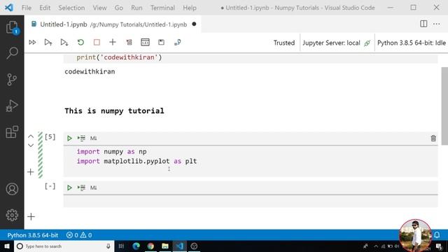Open the Windows Start menu

click(x=7, y=246)
